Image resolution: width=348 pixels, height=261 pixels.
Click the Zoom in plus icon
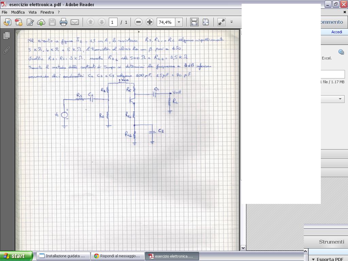tap(150, 22)
